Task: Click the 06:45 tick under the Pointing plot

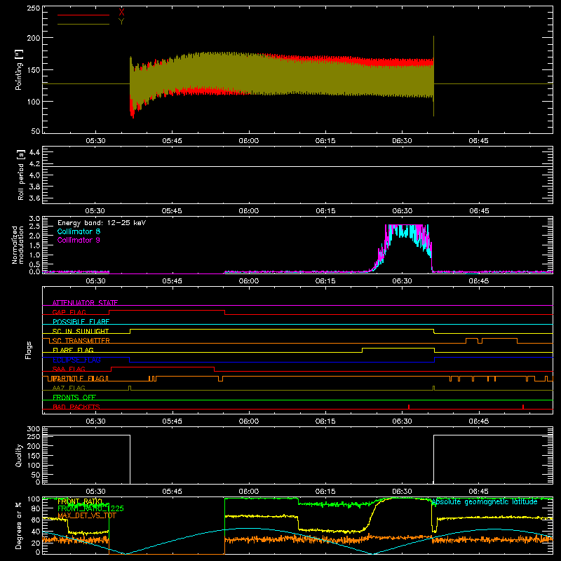Action: pyautogui.click(x=479, y=141)
